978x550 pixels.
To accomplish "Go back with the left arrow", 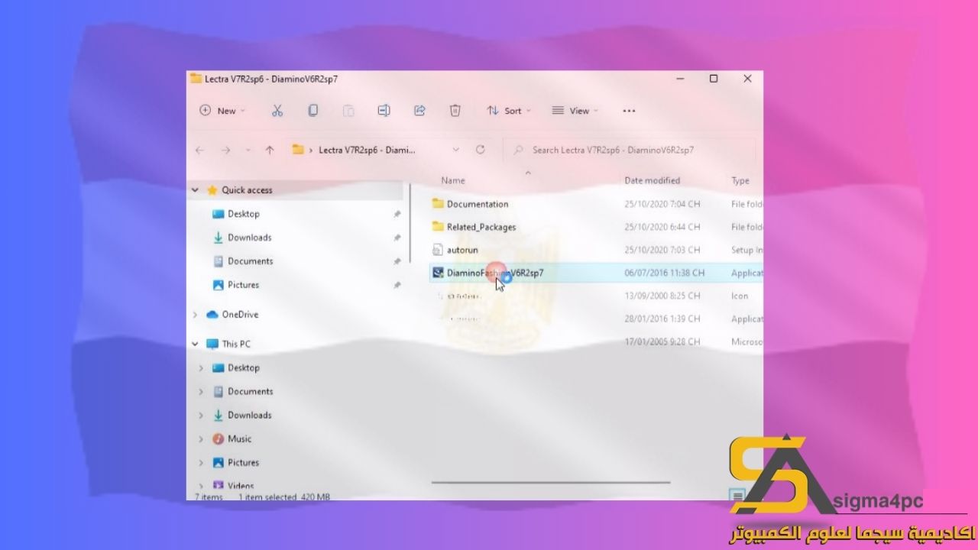I will tap(200, 150).
